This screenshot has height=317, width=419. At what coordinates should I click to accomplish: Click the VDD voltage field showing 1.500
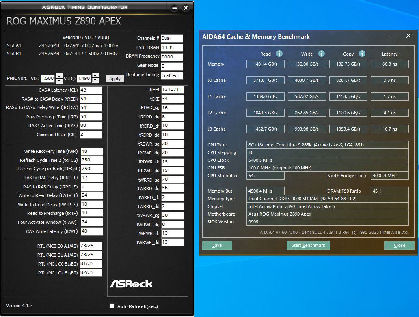coord(48,78)
